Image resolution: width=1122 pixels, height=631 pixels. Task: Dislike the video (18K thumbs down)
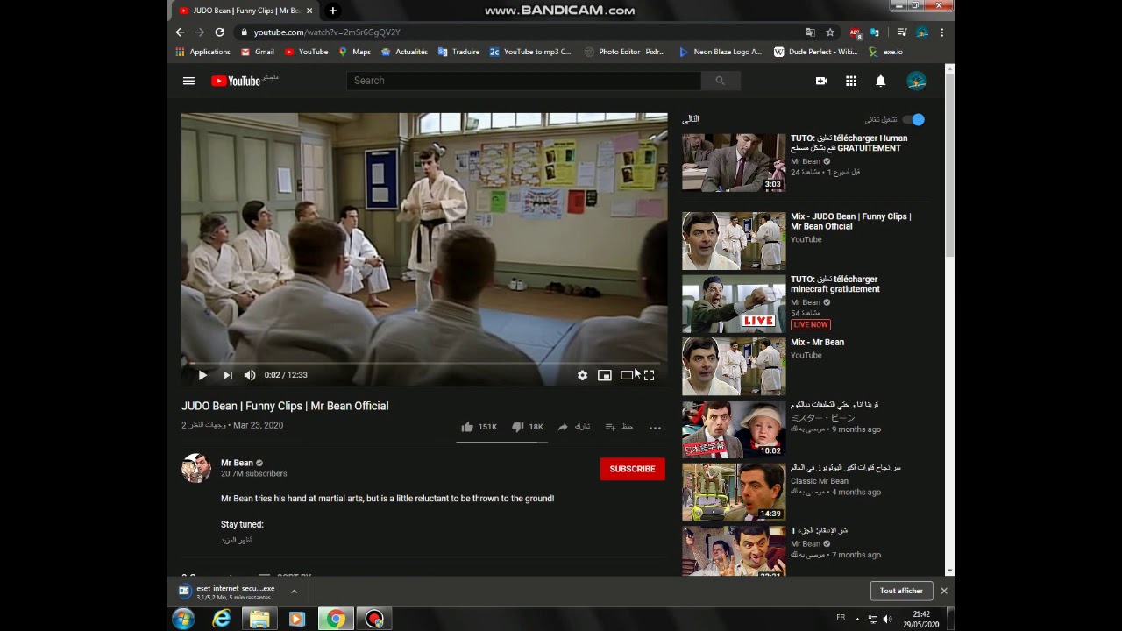tap(528, 427)
